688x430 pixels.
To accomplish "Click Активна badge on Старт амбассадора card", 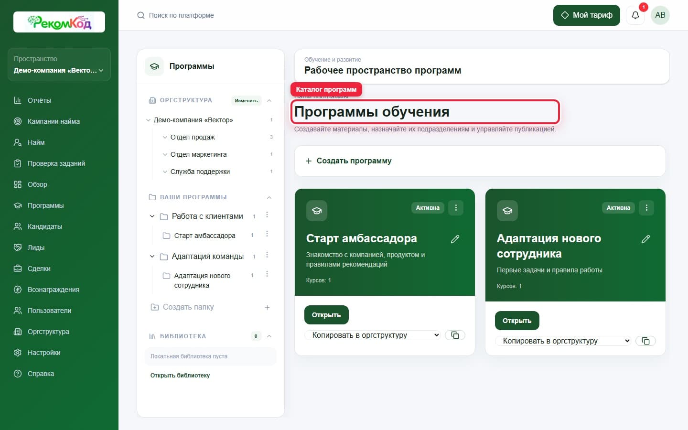I will [428, 208].
